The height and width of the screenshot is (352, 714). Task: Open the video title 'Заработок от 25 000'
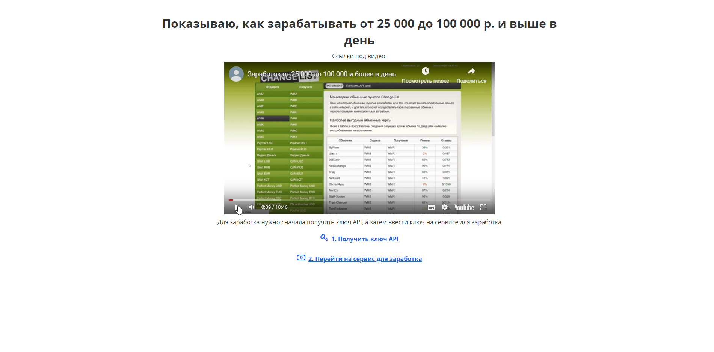click(x=321, y=74)
